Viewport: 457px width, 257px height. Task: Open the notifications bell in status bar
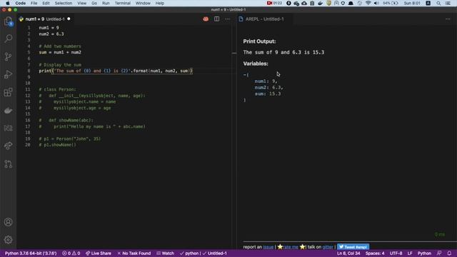(449, 253)
